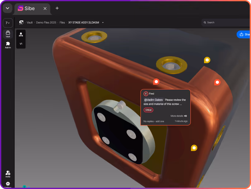The image size is (251, 189).
Task: Select version V1
Action: click(x=21, y=44)
